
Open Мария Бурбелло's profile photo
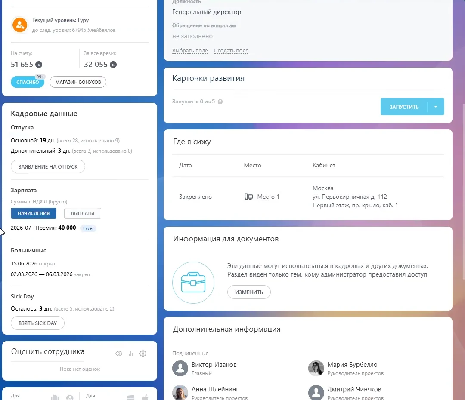coord(316,368)
